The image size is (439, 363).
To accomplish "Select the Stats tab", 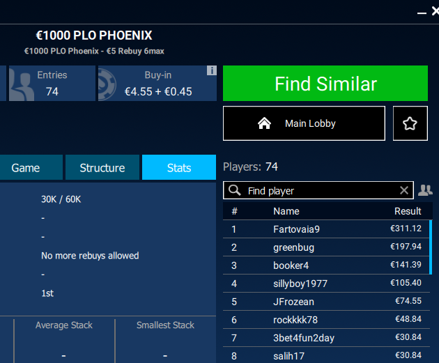I will tap(179, 167).
